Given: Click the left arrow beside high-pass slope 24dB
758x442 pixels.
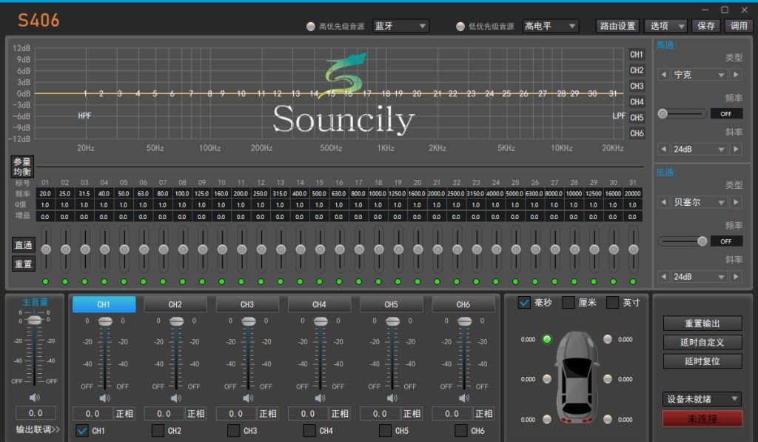Looking at the screenshot, I should click(x=663, y=149).
